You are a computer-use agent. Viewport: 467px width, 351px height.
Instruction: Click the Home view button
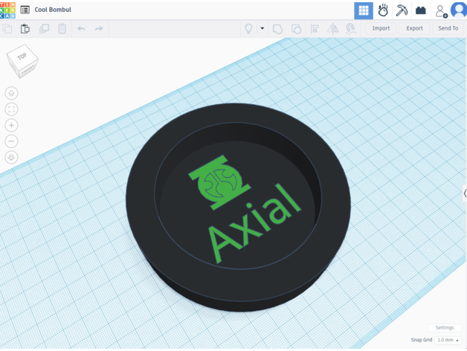tap(12, 93)
